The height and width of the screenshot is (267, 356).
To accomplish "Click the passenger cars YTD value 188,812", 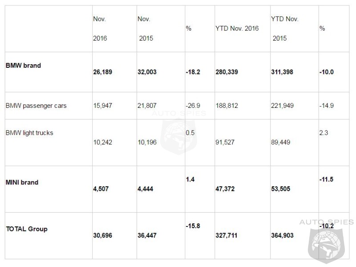I will click(227, 106).
